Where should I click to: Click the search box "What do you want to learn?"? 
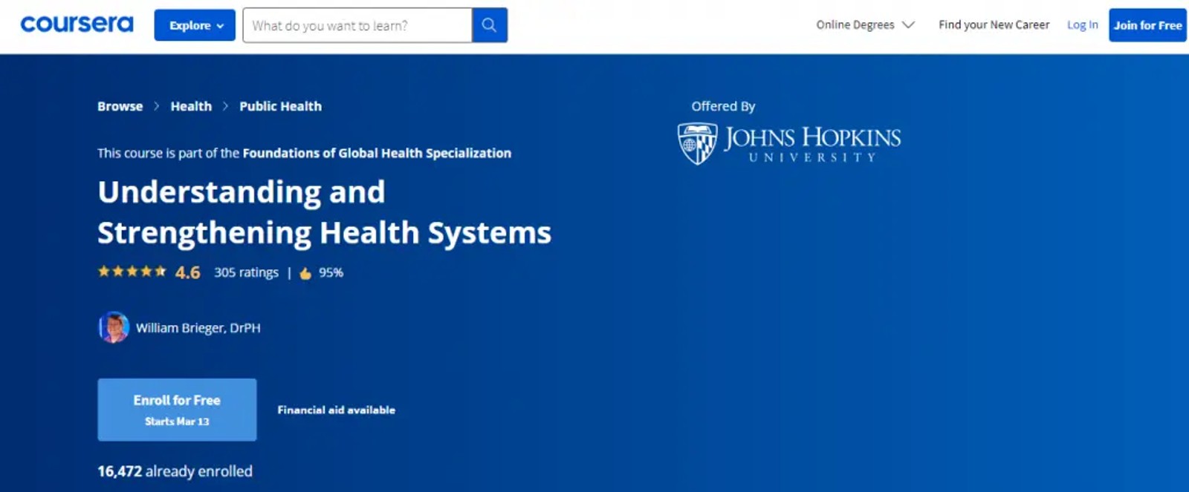(357, 25)
